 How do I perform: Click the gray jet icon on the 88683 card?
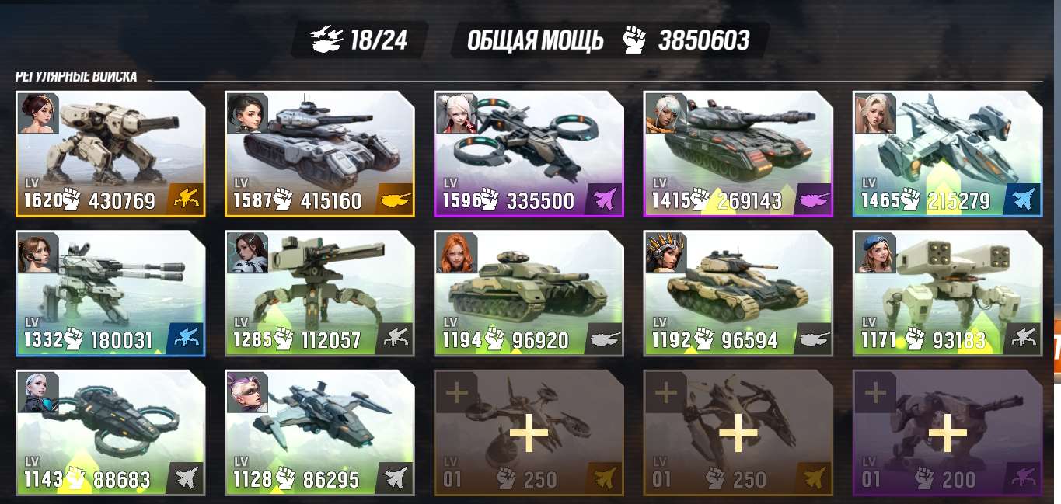pos(186,478)
